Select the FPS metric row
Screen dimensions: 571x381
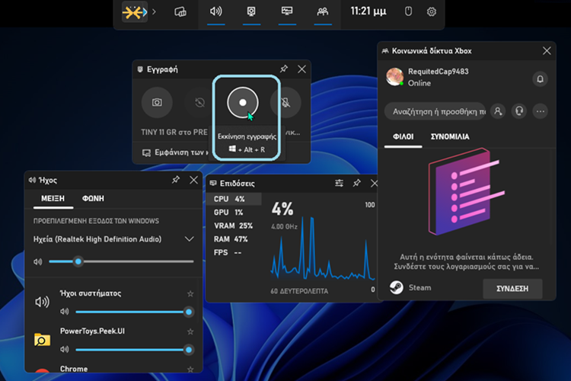click(234, 253)
